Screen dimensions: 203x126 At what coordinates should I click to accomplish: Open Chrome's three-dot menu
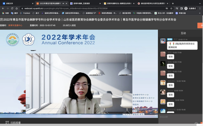pos(200,8)
